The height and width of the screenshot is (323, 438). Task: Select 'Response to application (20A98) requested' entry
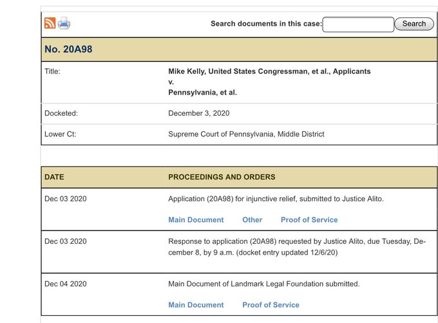pyautogui.click(x=297, y=247)
